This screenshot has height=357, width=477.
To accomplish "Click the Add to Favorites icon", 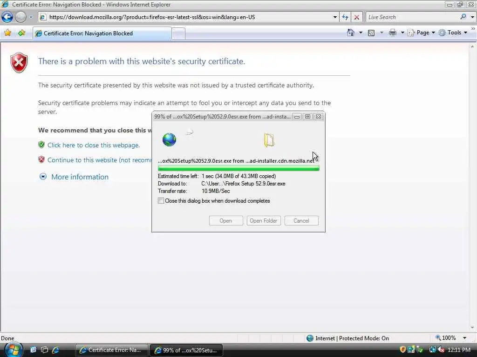I will (21, 33).
